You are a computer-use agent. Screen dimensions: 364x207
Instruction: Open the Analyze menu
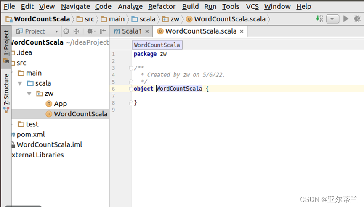tap(130, 6)
